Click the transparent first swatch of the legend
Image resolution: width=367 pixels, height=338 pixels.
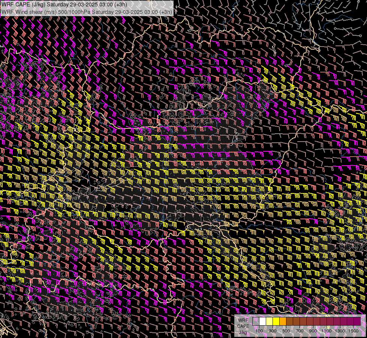point(256,321)
